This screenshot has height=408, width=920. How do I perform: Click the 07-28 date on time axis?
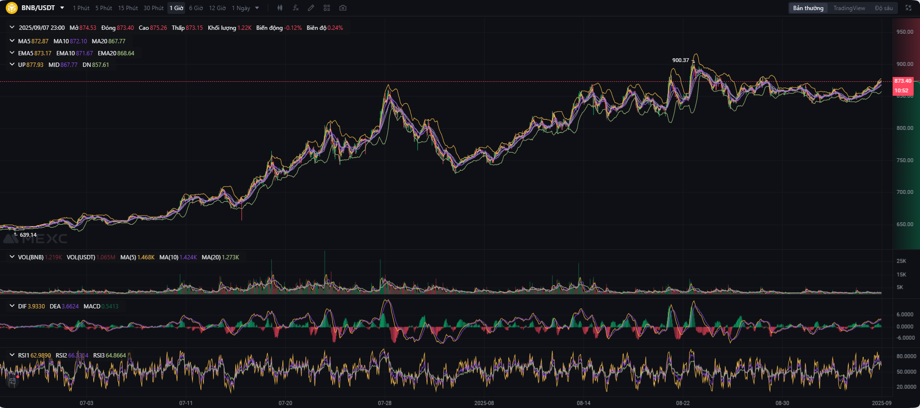(x=385, y=403)
